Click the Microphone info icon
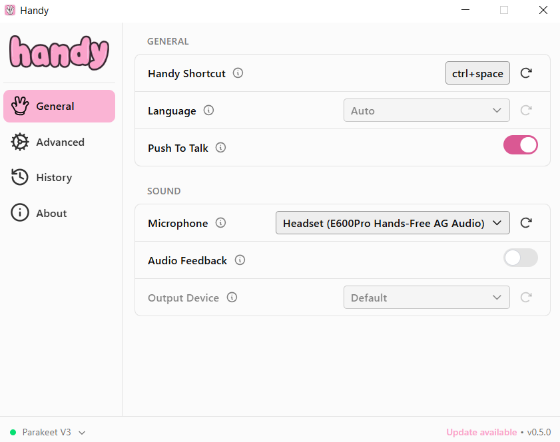This screenshot has width=560, height=442. (220, 223)
